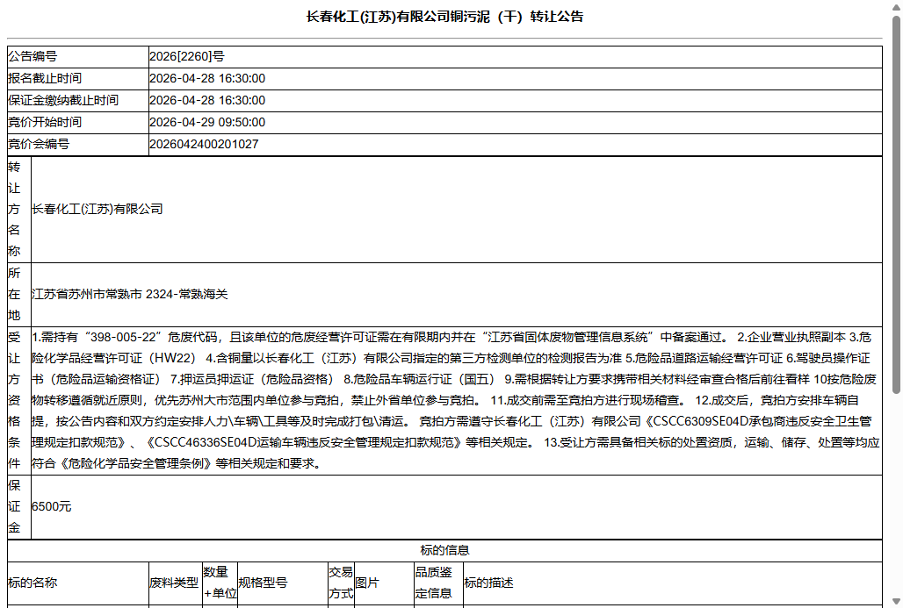Click the 标的名称 column header
The width and height of the screenshot is (903, 608).
click(78, 583)
